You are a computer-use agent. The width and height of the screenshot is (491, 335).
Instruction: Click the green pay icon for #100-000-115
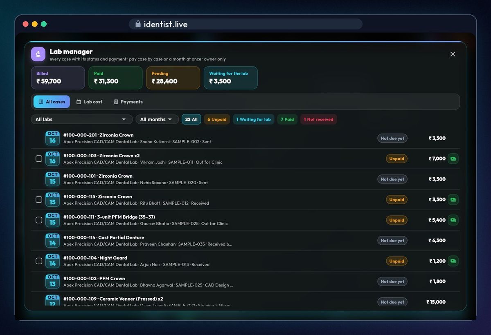453,199
